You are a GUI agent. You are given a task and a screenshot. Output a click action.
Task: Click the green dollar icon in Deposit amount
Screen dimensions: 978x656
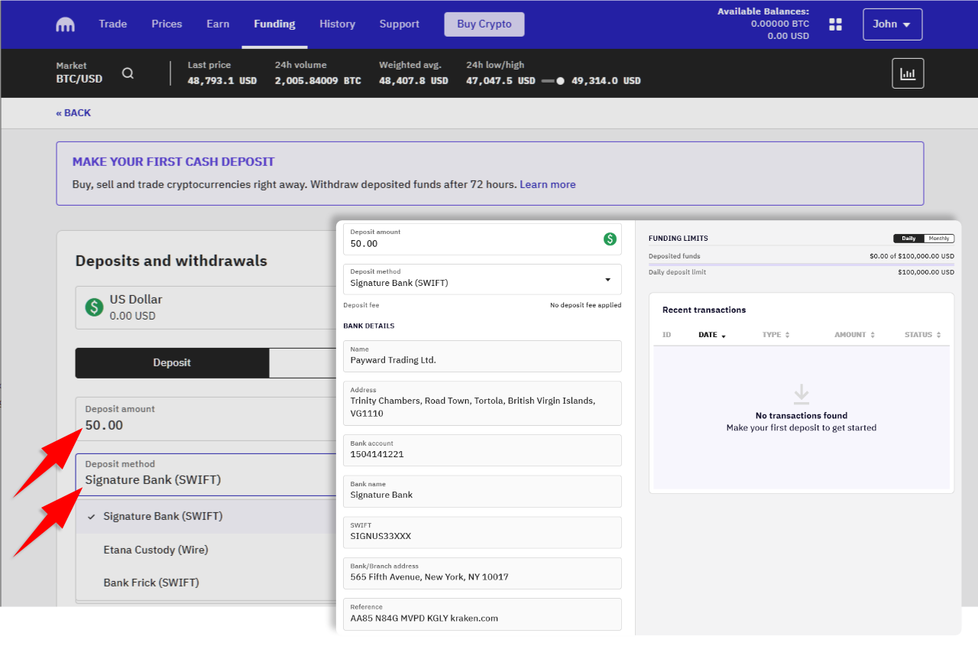click(610, 239)
